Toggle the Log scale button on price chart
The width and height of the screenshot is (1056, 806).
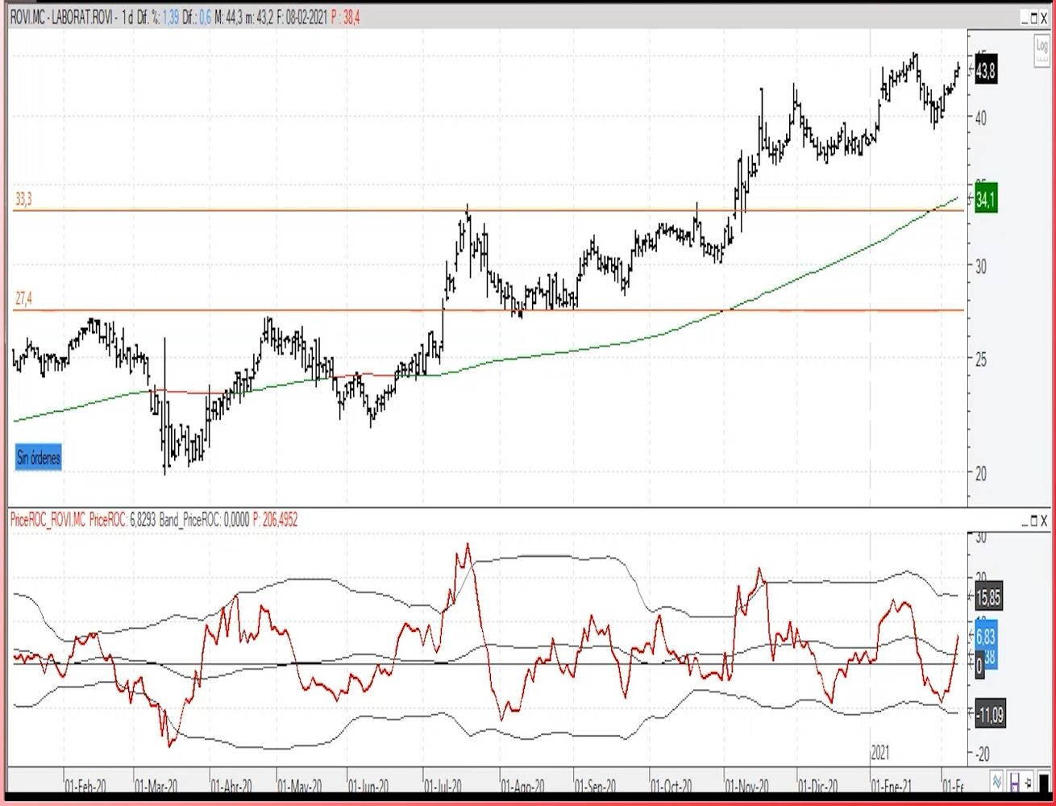(x=1042, y=51)
